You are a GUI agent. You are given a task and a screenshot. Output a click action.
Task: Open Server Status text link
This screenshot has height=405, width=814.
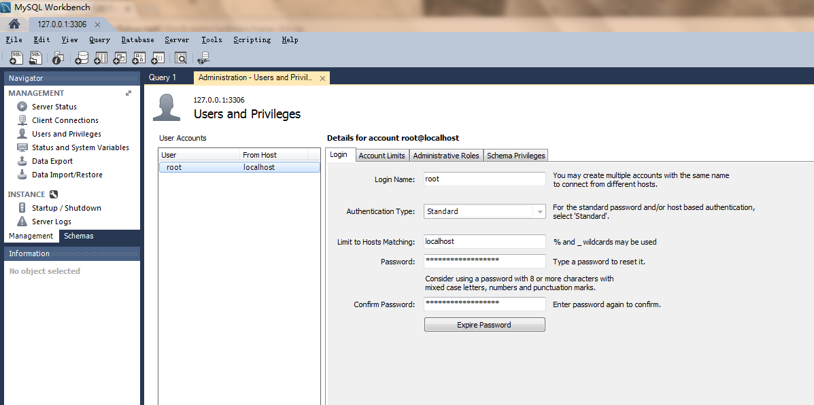(x=54, y=106)
